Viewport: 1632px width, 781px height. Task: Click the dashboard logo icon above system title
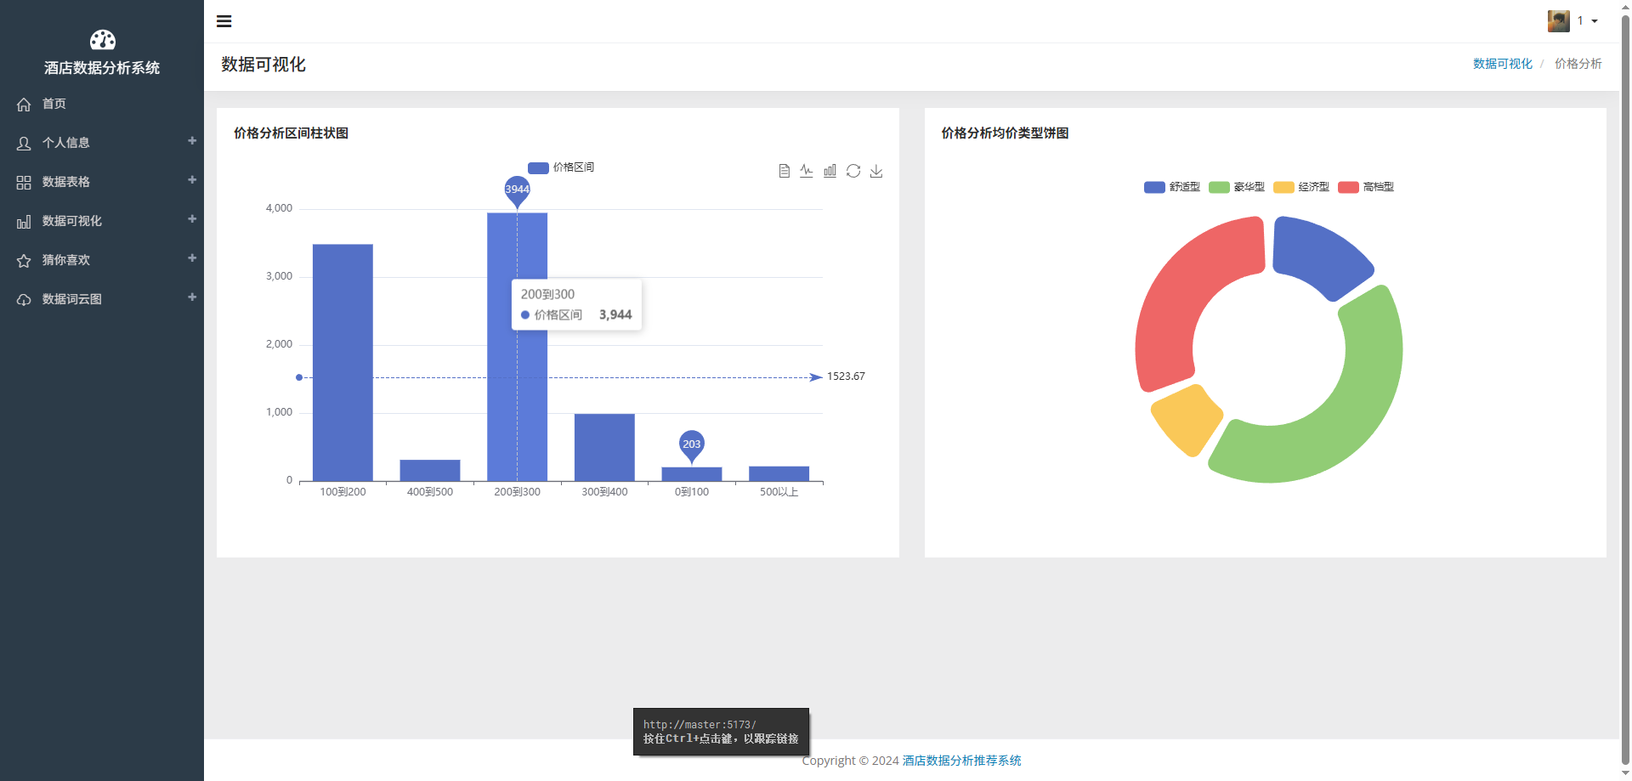point(102,40)
